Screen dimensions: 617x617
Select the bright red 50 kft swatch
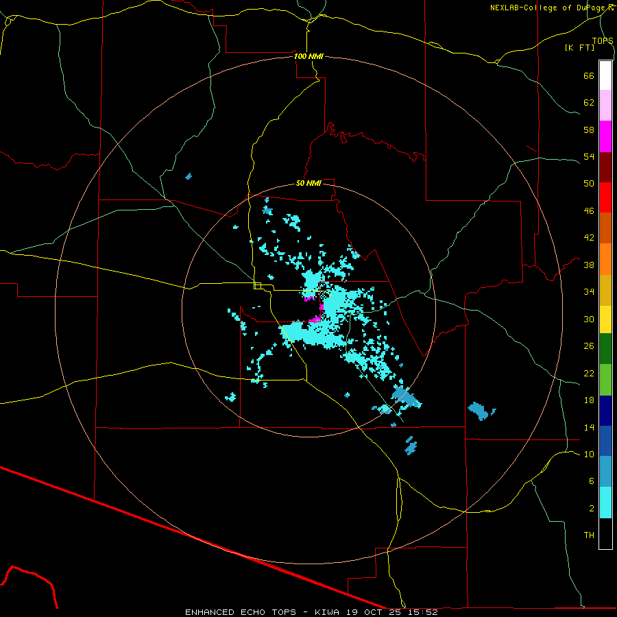[x=605, y=197]
